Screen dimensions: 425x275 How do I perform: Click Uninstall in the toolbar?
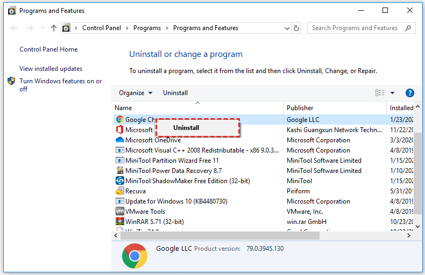coord(175,93)
